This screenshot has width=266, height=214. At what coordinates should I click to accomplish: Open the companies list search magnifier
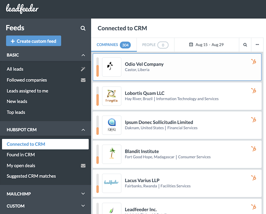click(x=245, y=45)
